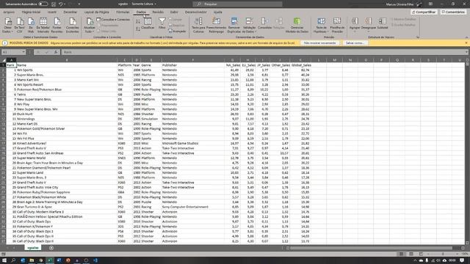
Task: Open the notification center icon on the taskbar
Action: click(462, 260)
